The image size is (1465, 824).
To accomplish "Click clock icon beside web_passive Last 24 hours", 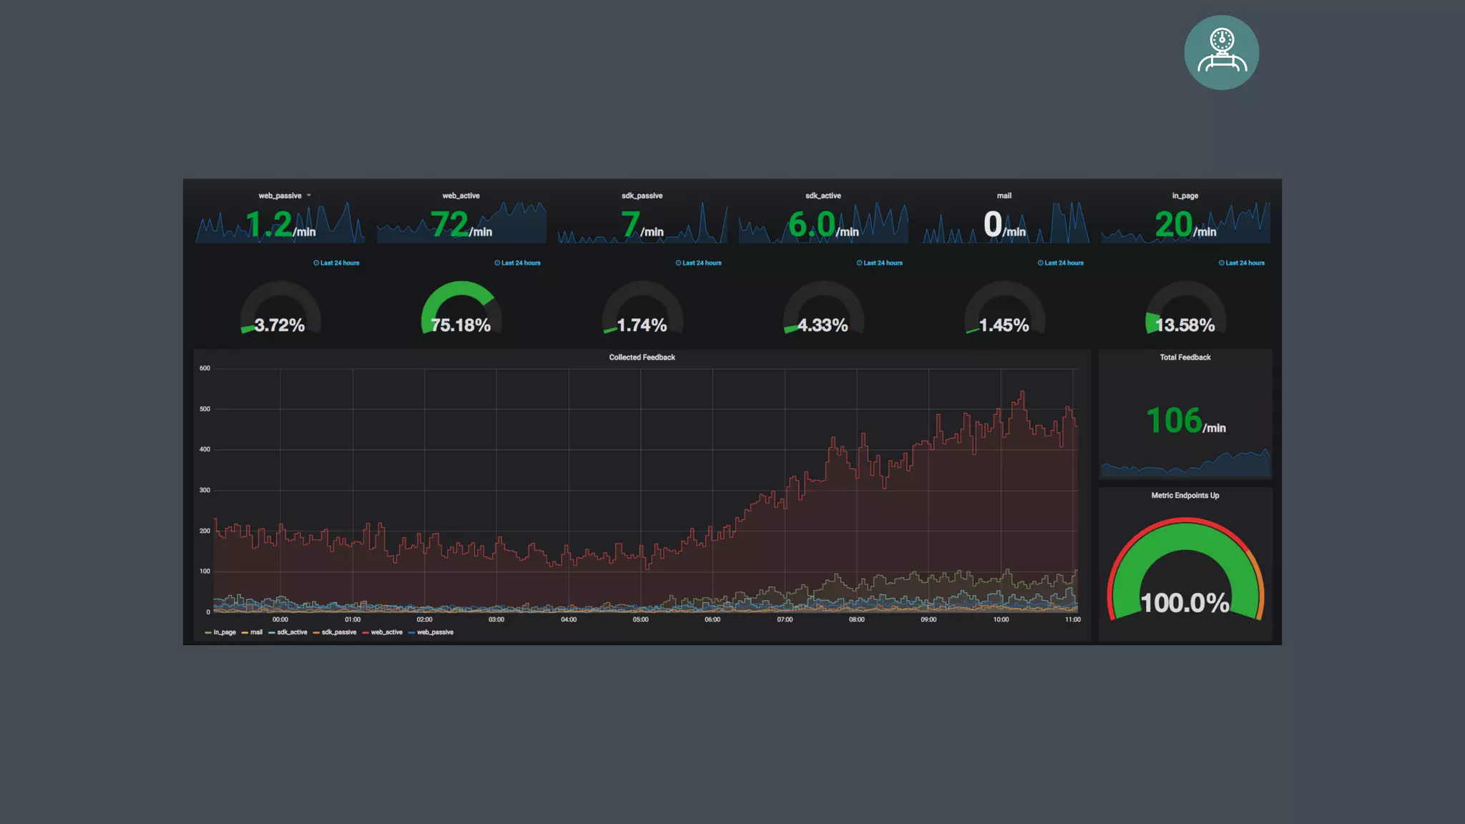I will click(316, 263).
